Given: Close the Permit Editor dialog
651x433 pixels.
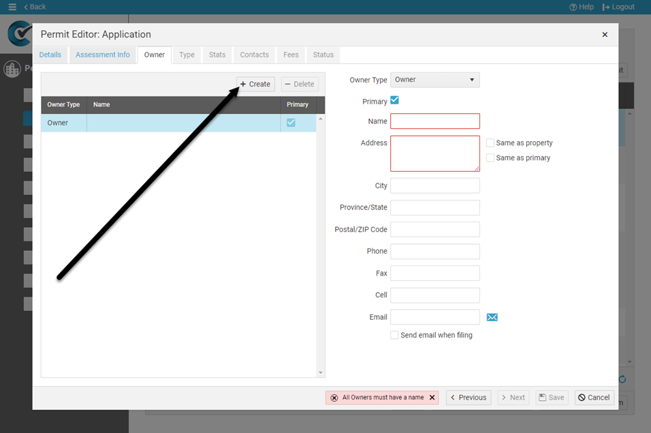Looking at the screenshot, I should coord(605,35).
